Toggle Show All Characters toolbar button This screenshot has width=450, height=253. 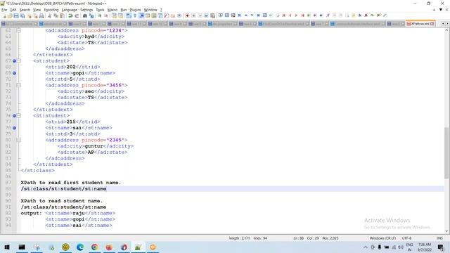[135, 15]
